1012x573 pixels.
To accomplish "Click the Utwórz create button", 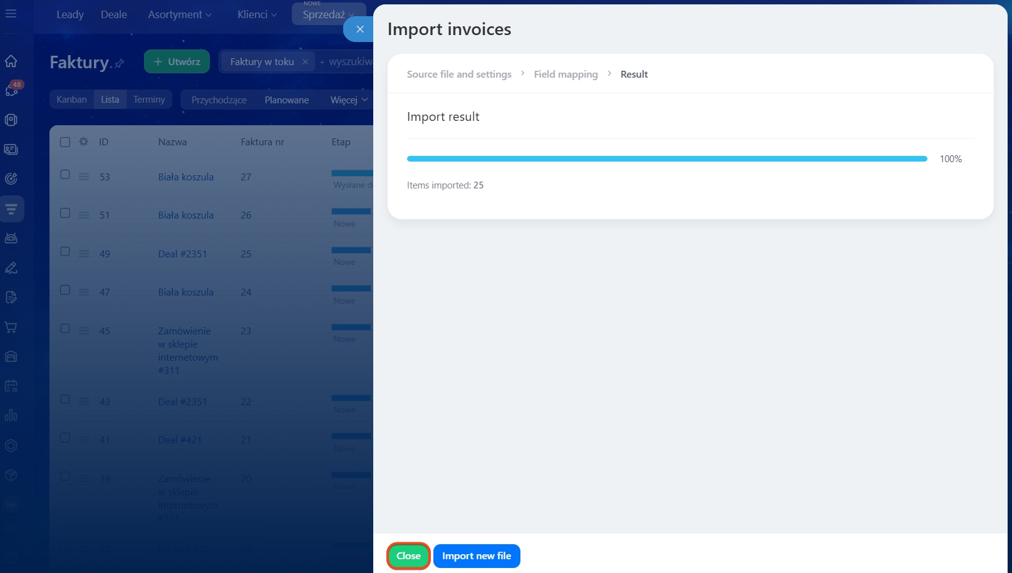I will tap(177, 61).
